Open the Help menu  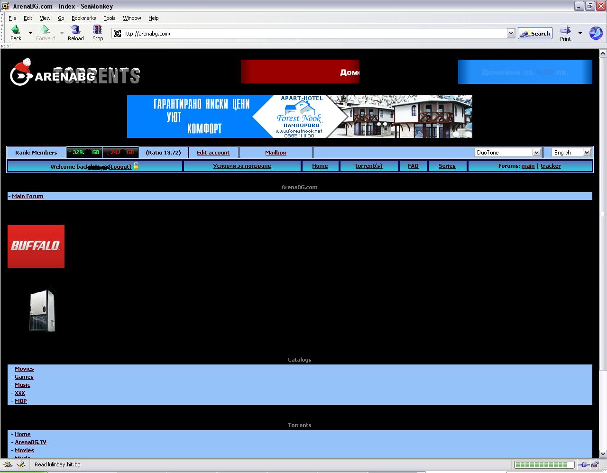153,18
